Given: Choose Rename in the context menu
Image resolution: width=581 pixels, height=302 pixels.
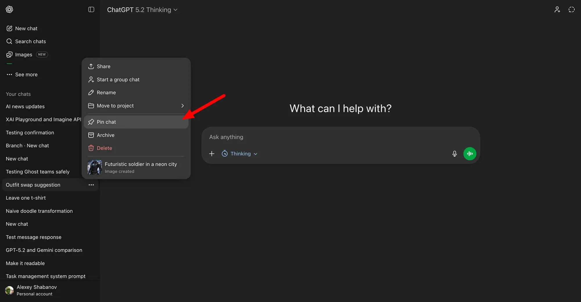Looking at the screenshot, I should (136, 93).
